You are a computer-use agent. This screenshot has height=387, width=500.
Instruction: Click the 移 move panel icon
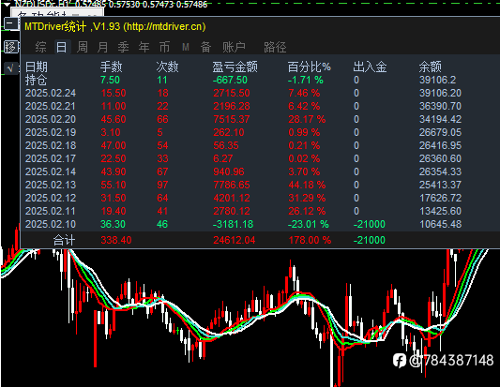[x=11, y=47]
